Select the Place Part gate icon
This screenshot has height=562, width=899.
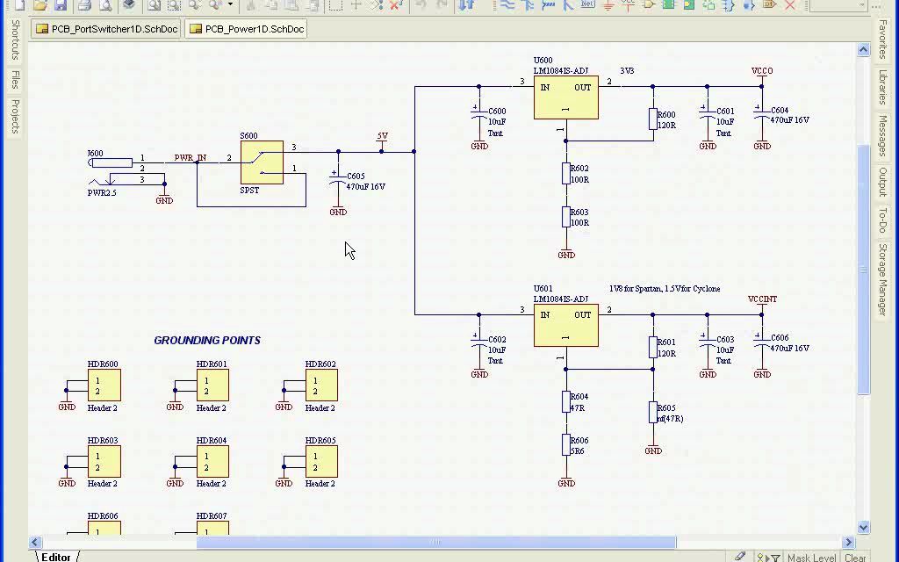coord(649,5)
